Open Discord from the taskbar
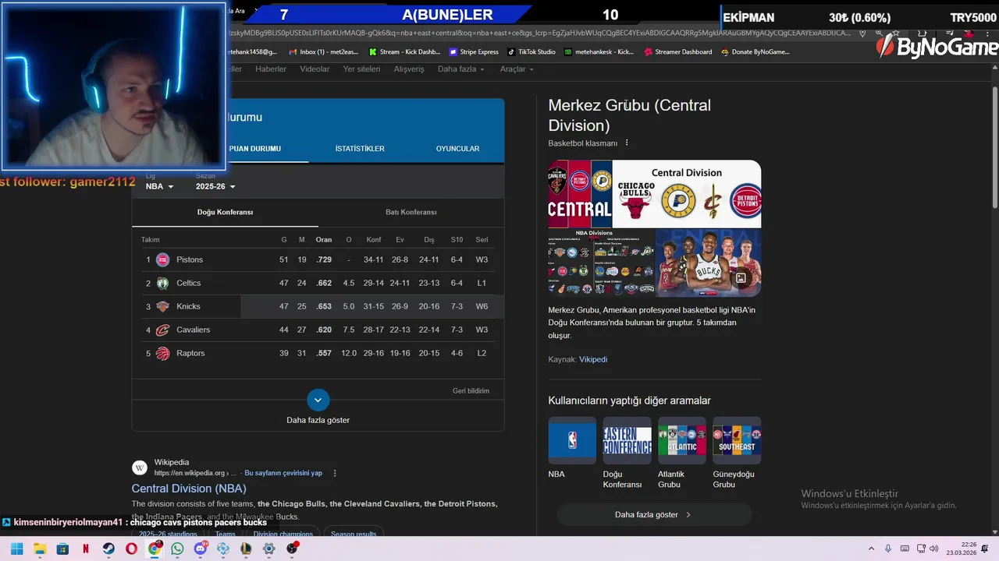Screen dimensions: 999x561 pos(201,549)
